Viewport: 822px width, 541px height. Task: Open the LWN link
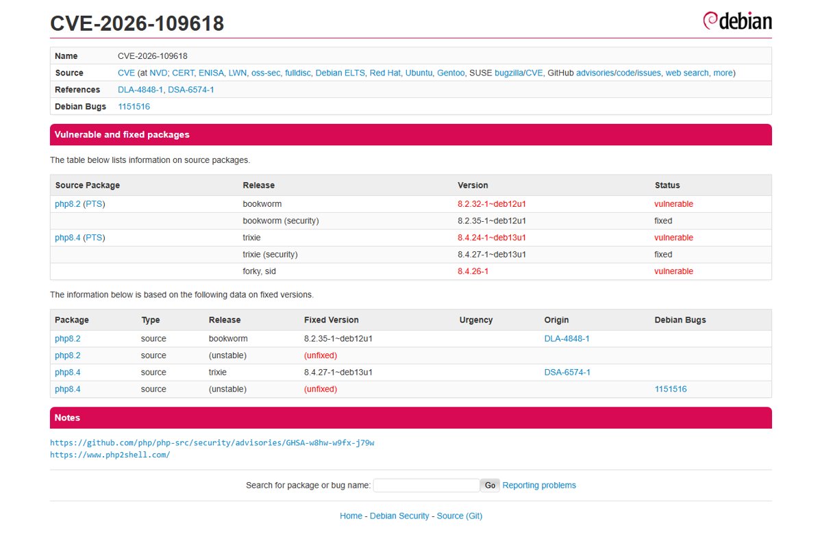238,73
